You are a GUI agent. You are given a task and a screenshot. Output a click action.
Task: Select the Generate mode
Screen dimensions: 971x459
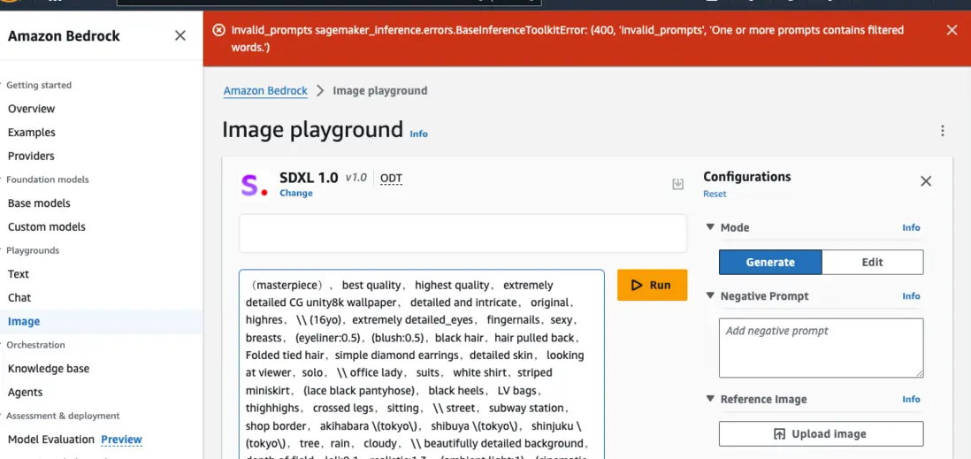(770, 263)
